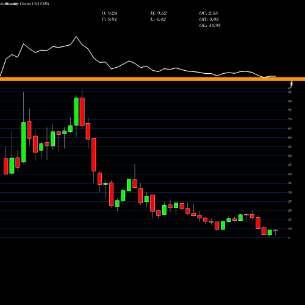Click the 45 price axis label
The image size is (305, 305).
[290, 165]
